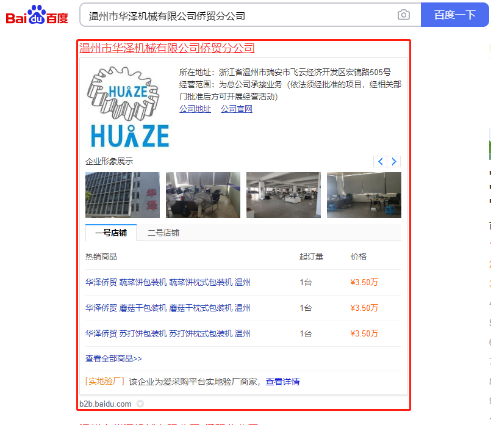Click the Baidu logo
491x425 pixels.
tap(37, 15)
